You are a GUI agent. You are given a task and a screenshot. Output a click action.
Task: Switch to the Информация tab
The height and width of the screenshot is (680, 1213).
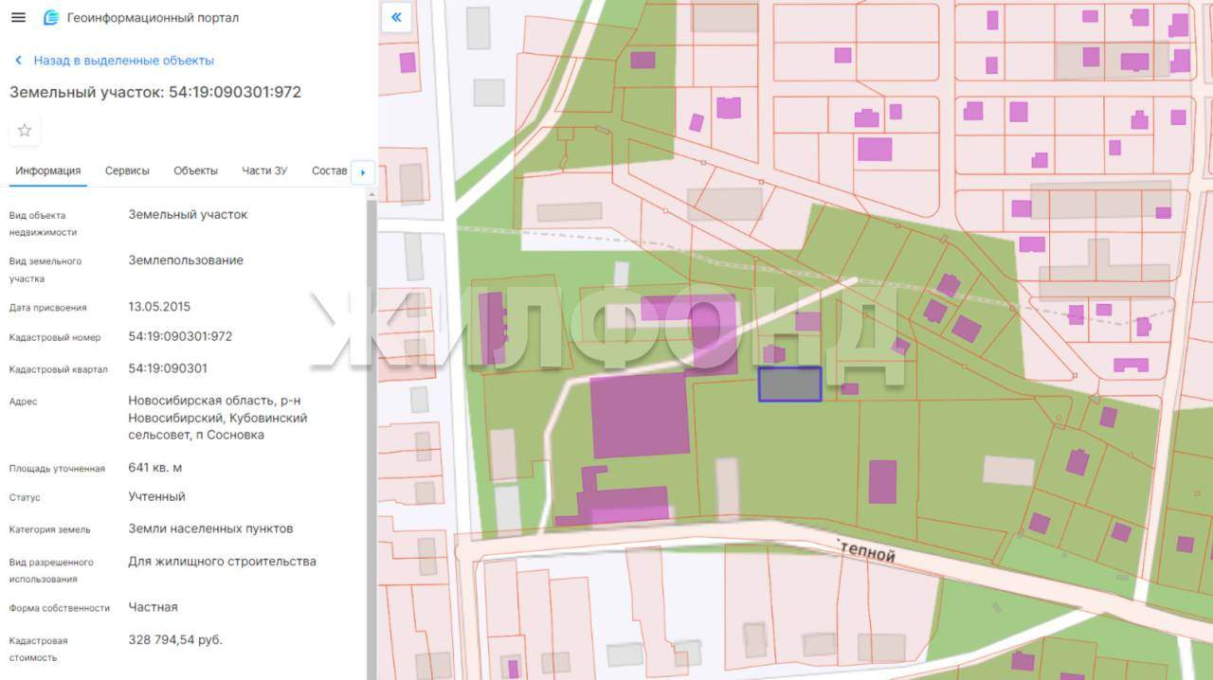coord(47,170)
